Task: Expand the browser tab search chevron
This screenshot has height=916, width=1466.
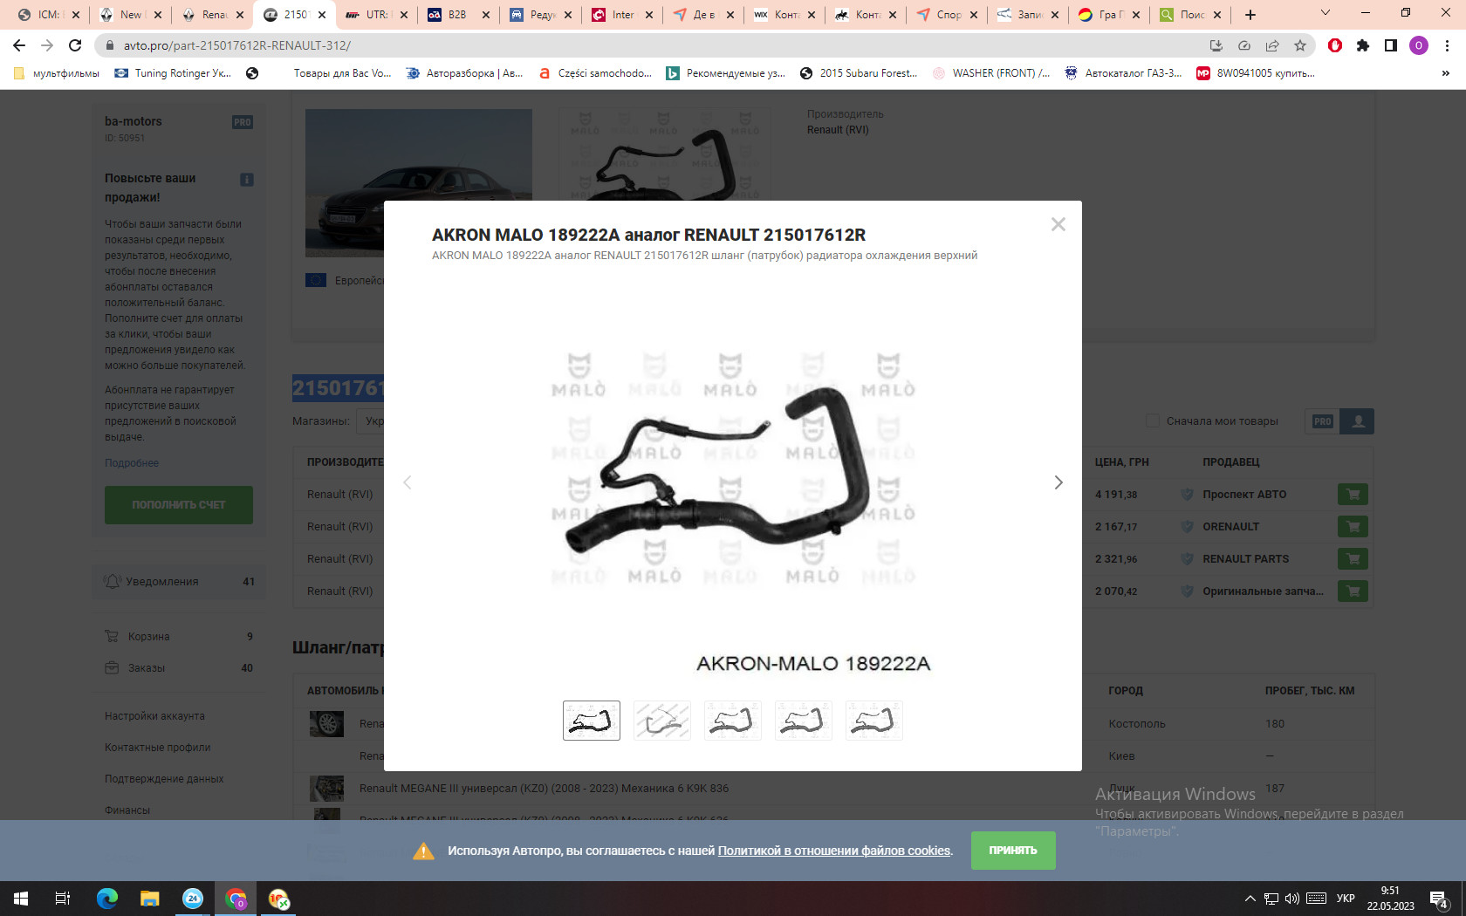Action: click(1325, 14)
